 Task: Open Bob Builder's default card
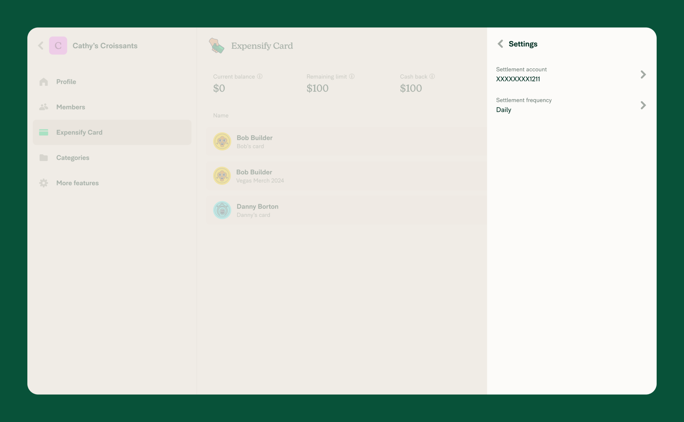345,141
